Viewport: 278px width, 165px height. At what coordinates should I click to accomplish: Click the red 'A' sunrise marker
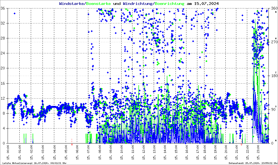click(x=72, y=145)
